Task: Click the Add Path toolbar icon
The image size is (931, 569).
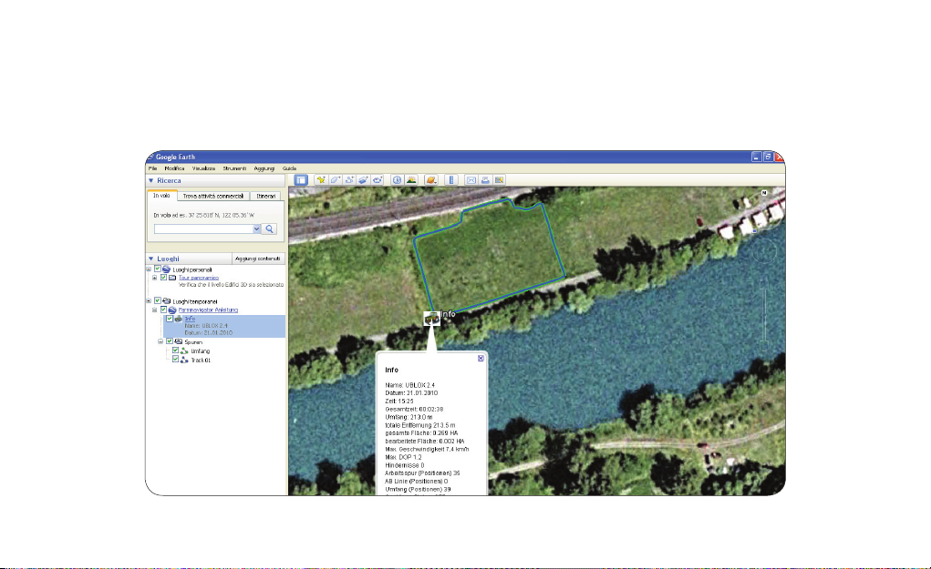Action: 350,179
